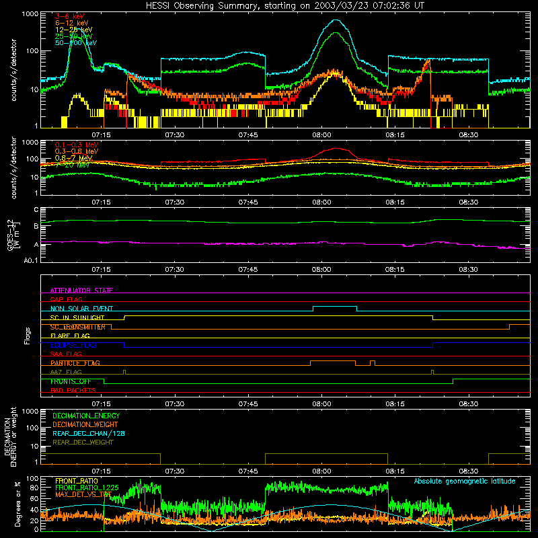
Task: Click the '0.1-0.3 MeV' legend entry
Action: (77, 145)
